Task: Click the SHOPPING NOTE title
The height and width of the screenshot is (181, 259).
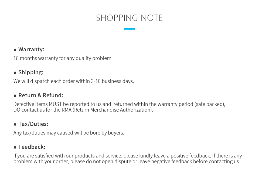Action: [x=129, y=18]
